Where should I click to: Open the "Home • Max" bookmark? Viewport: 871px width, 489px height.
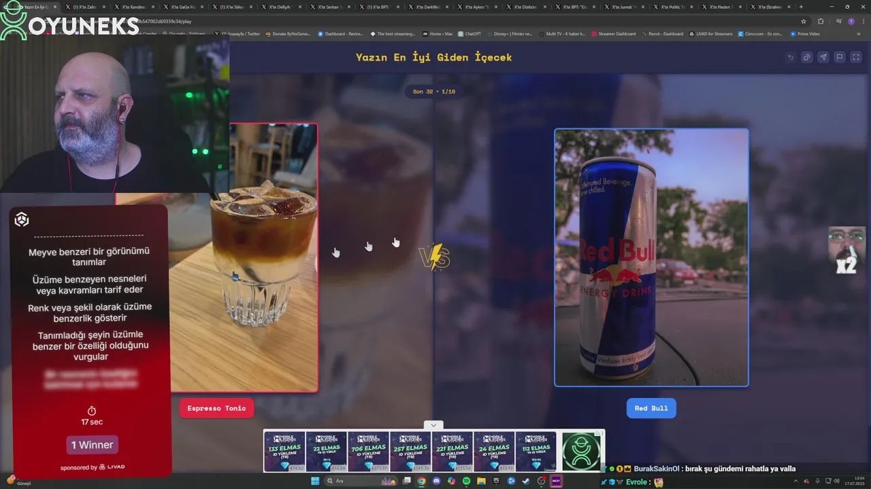click(437, 33)
